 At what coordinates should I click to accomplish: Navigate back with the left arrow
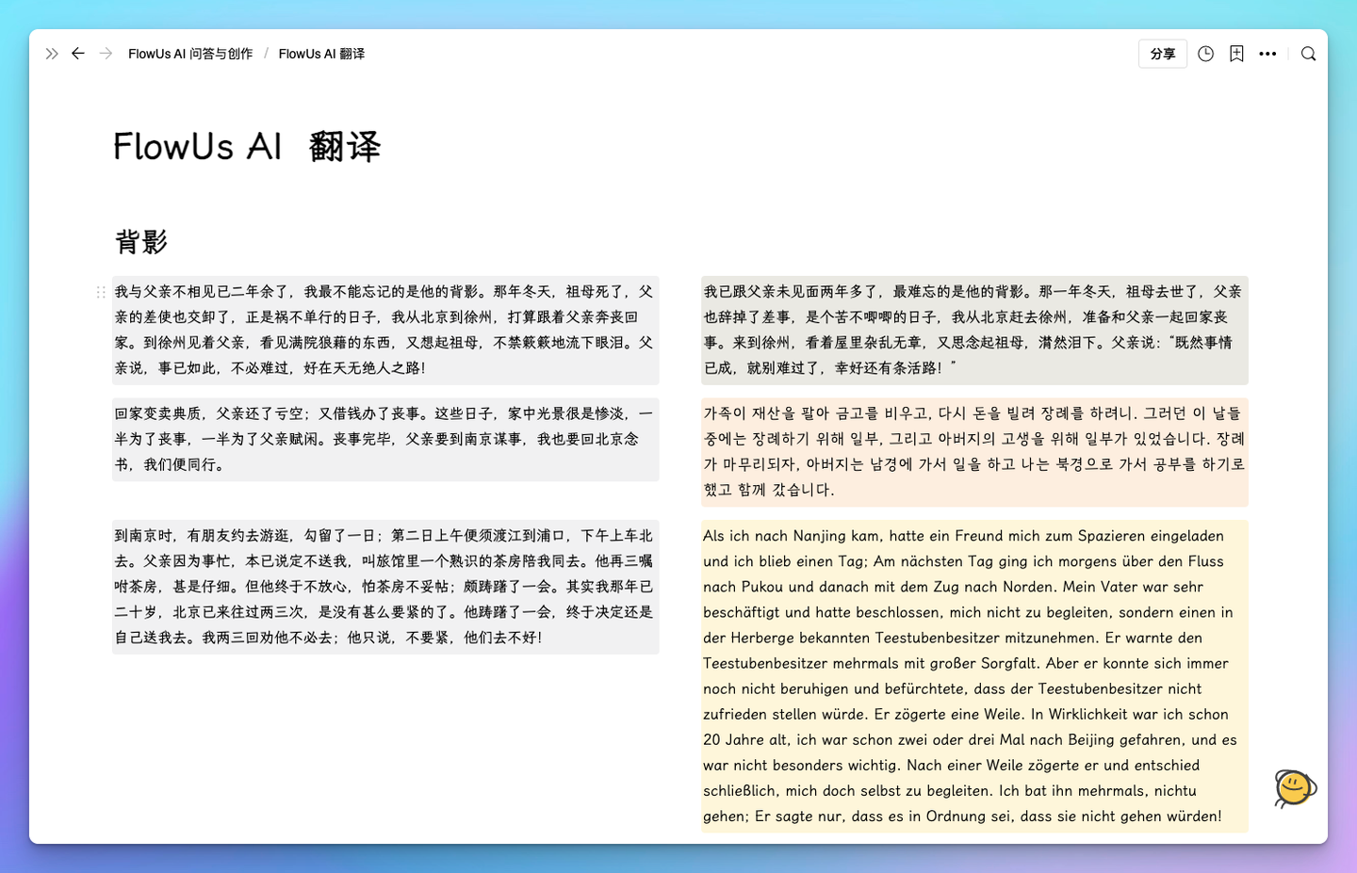click(x=78, y=54)
